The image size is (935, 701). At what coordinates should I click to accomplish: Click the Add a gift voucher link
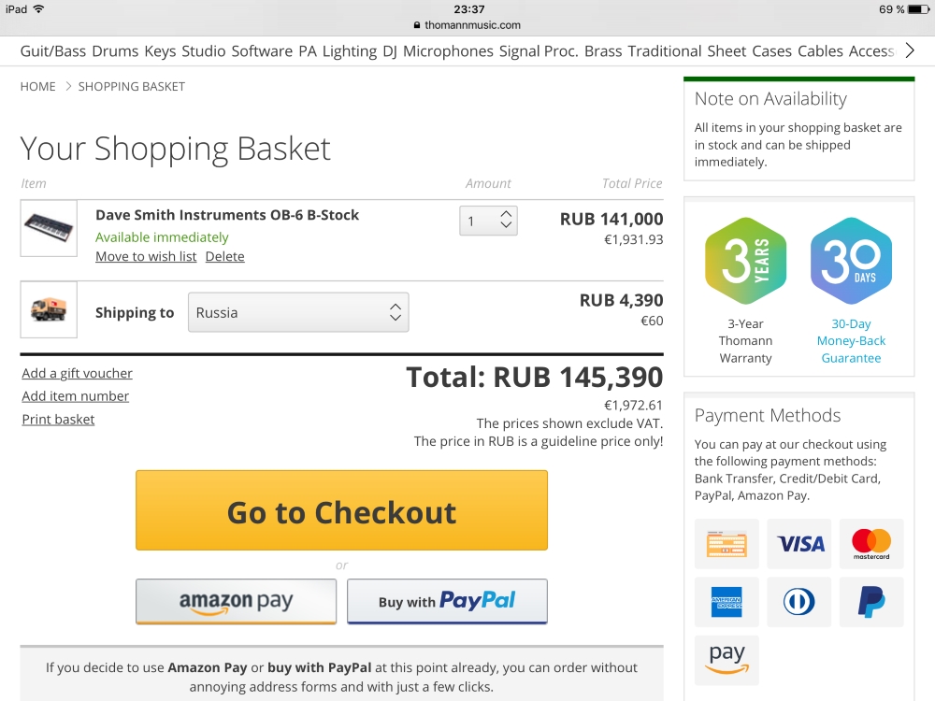[77, 373]
